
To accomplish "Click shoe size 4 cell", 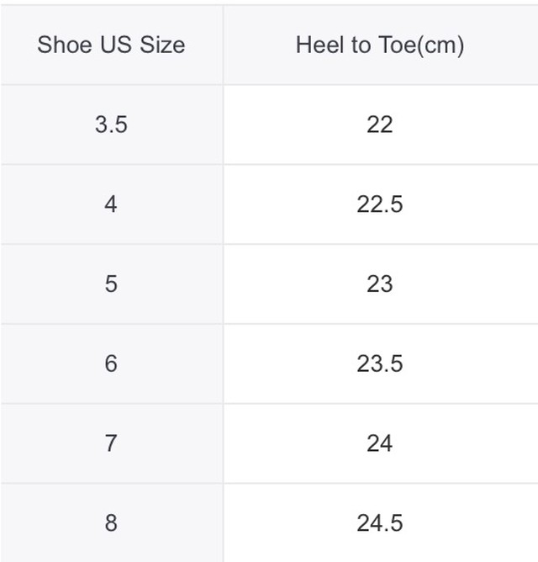I will 112,204.
